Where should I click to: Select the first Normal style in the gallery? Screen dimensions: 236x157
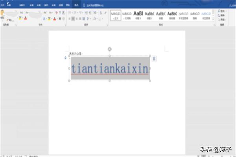click(x=115, y=14)
